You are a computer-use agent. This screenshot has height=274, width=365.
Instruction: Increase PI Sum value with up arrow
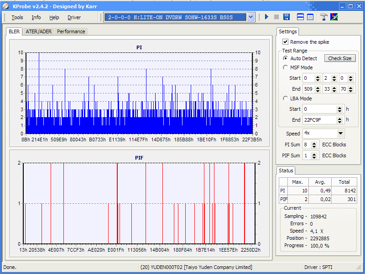pyautogui.click(x=314, y=143)
